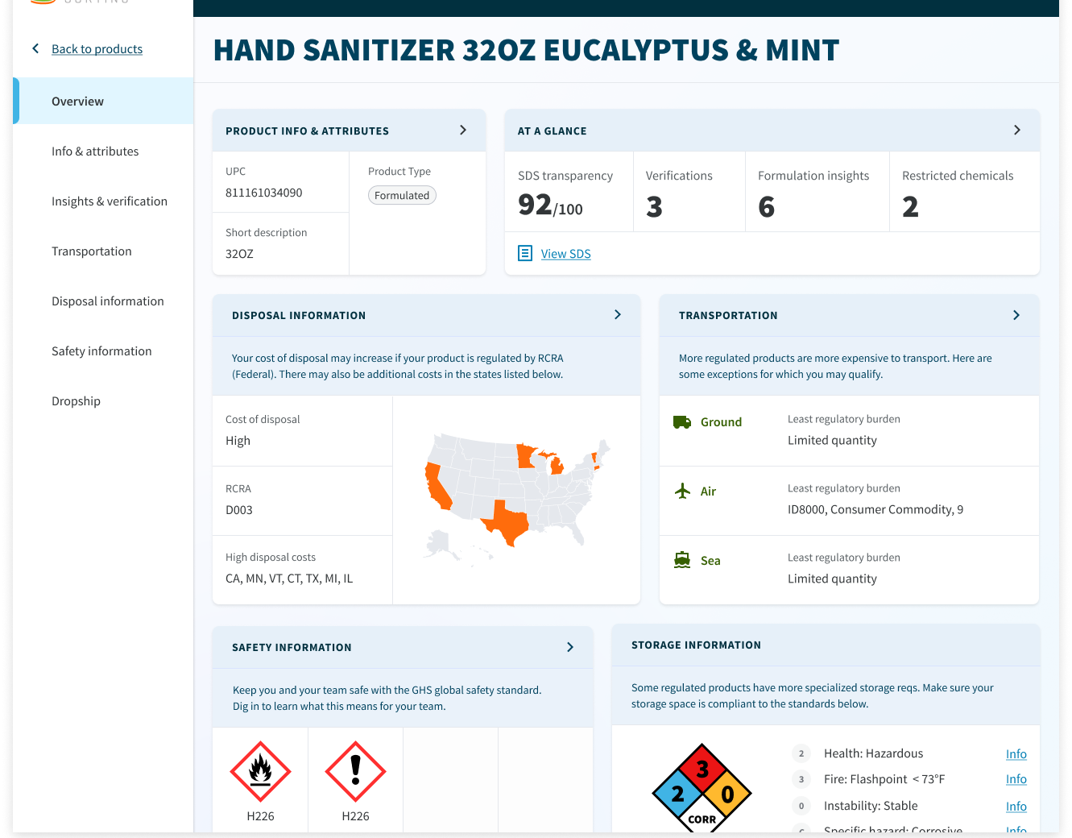Viewport: 1072px width, 838px height.
Task: Expand the Product Info & Attributes card
Action: tap(463, 130)
